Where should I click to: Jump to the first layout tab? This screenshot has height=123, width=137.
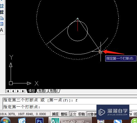[8, 91]
